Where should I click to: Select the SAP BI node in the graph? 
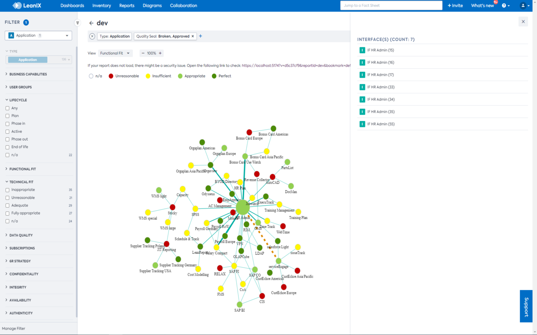[240, 304]
